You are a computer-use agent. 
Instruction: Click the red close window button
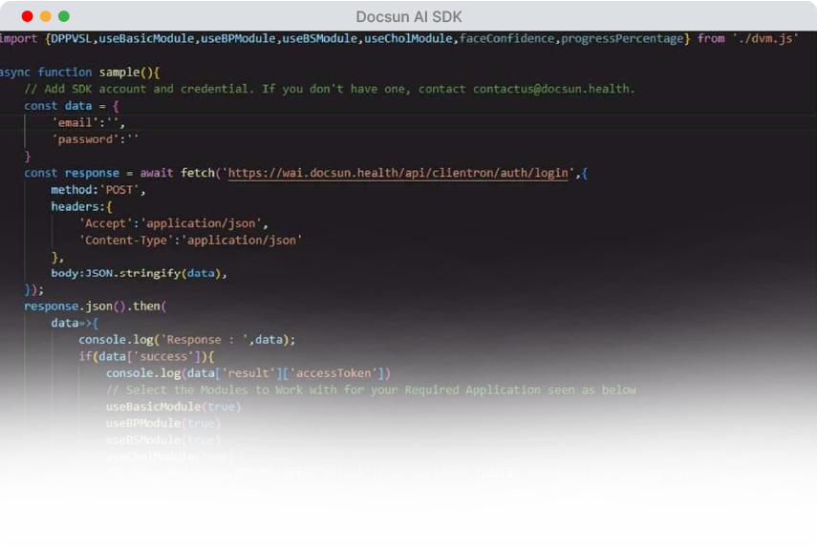click(x=28, y=16)
